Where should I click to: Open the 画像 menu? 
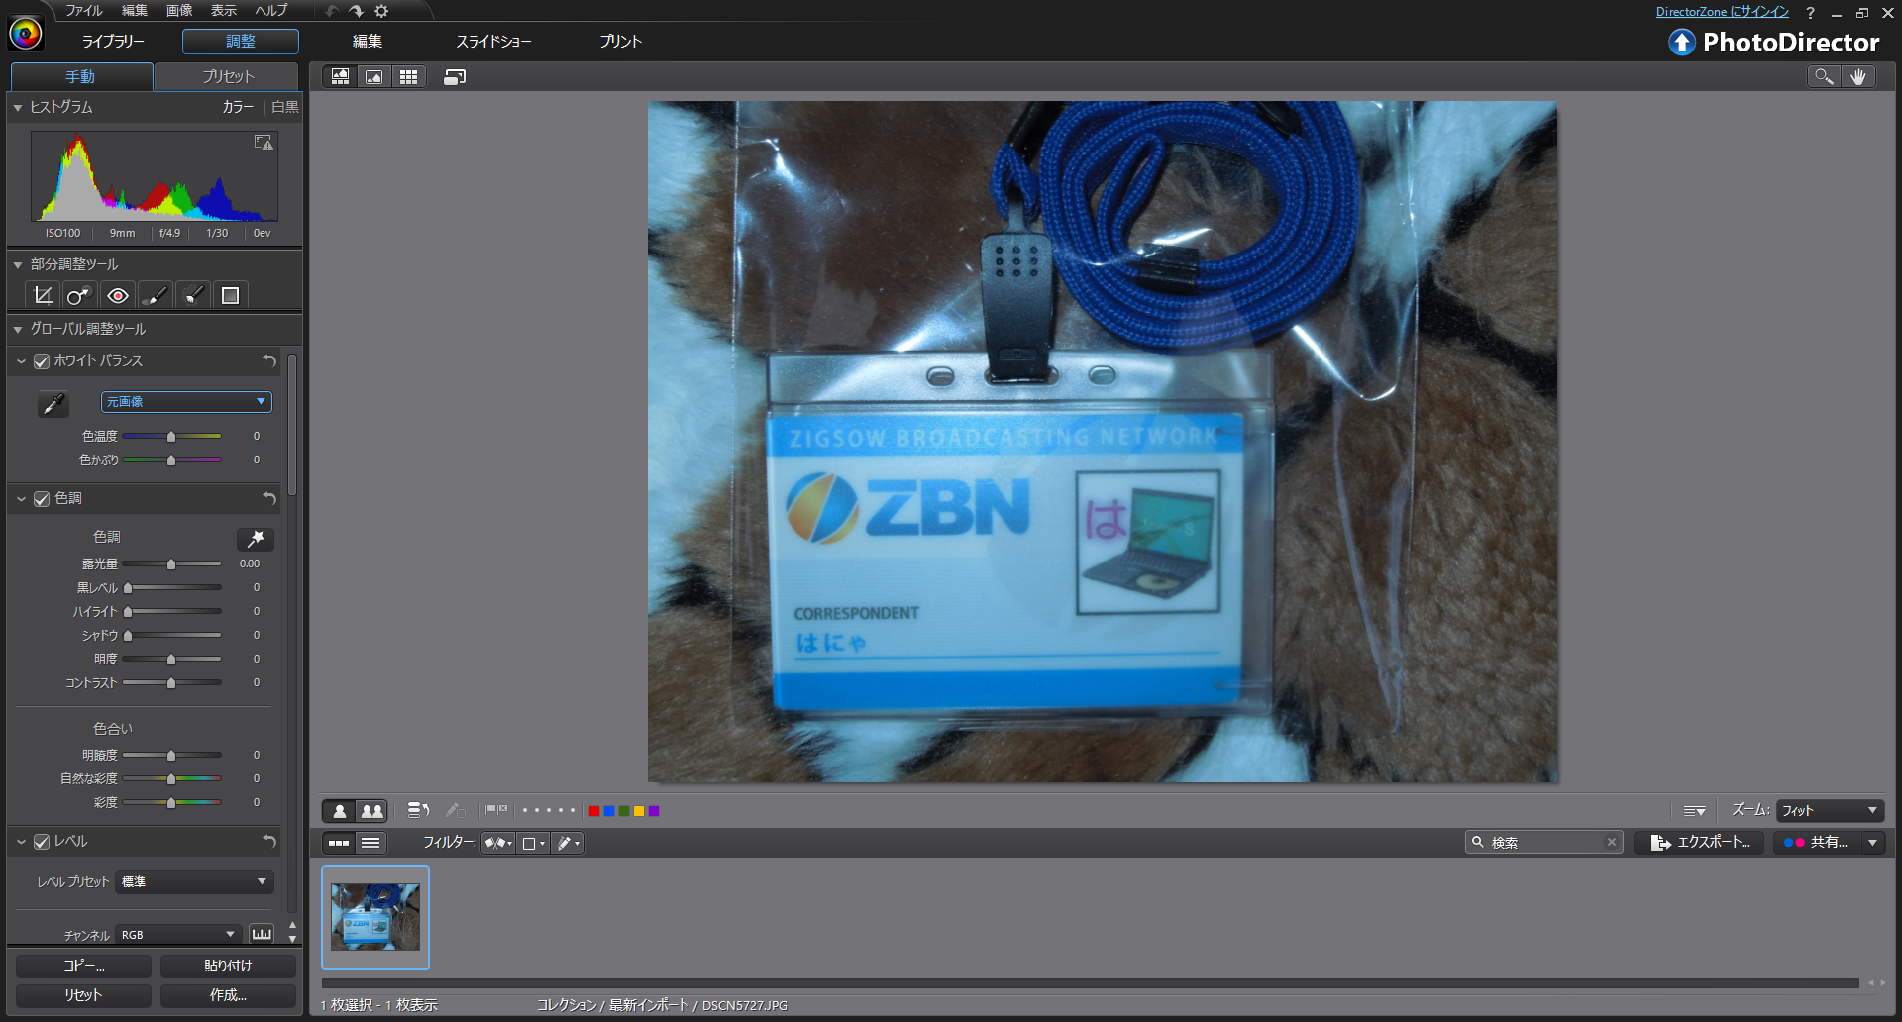[x=179, y=10]
